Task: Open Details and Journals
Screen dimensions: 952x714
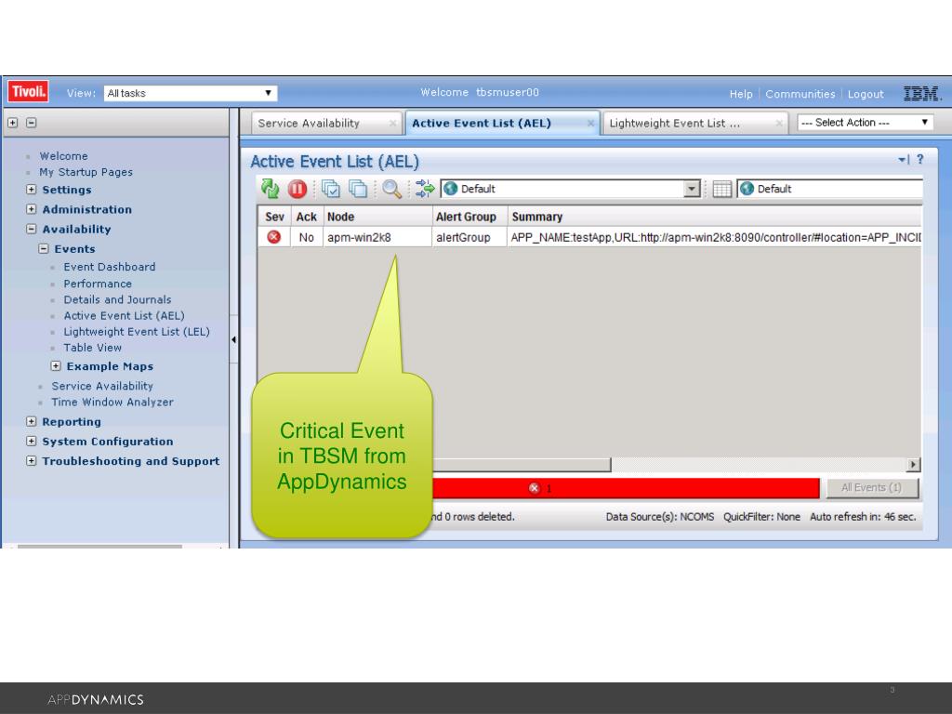Action: [x=117, y=299]
